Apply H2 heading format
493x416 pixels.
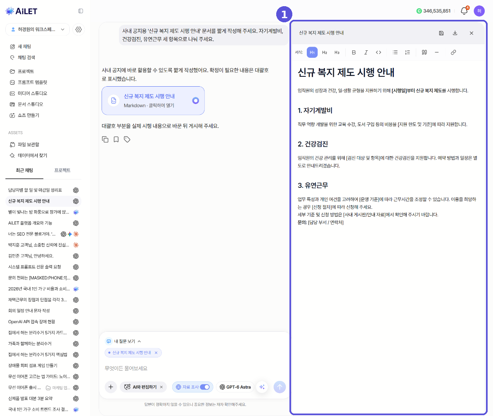pos(325,52)
